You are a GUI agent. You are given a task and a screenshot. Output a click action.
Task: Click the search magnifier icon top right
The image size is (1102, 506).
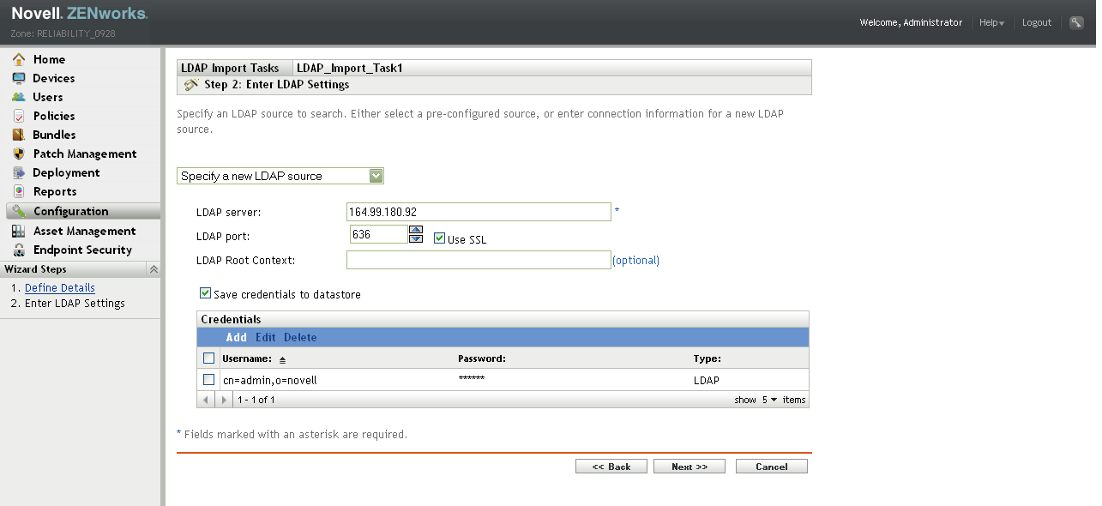[1077, 21]
